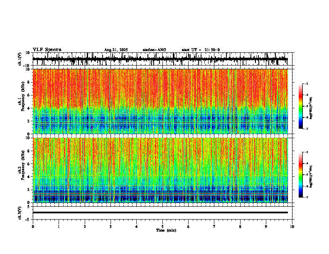Click time-axis tick label "6"

tap(189, 227)
